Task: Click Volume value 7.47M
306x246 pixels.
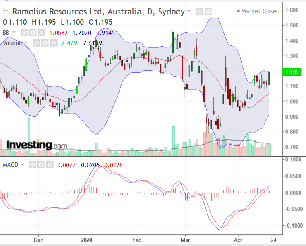Action: coord(70,43)
